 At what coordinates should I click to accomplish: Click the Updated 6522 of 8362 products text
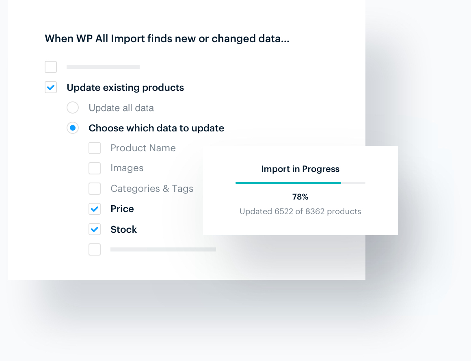300,211
